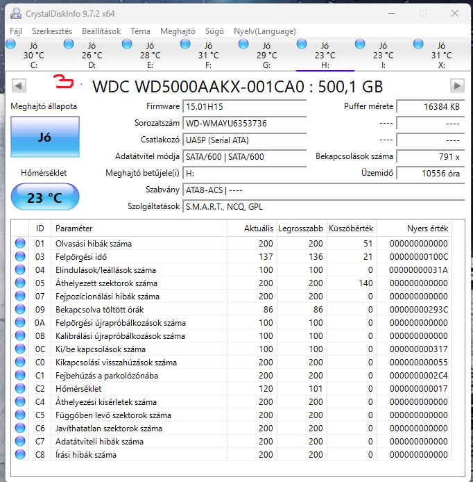Viewport: 473px width, 482px height.
Task: Click the serial number field WD-WMAYU6353736
Action: click(x=245, y=123)
